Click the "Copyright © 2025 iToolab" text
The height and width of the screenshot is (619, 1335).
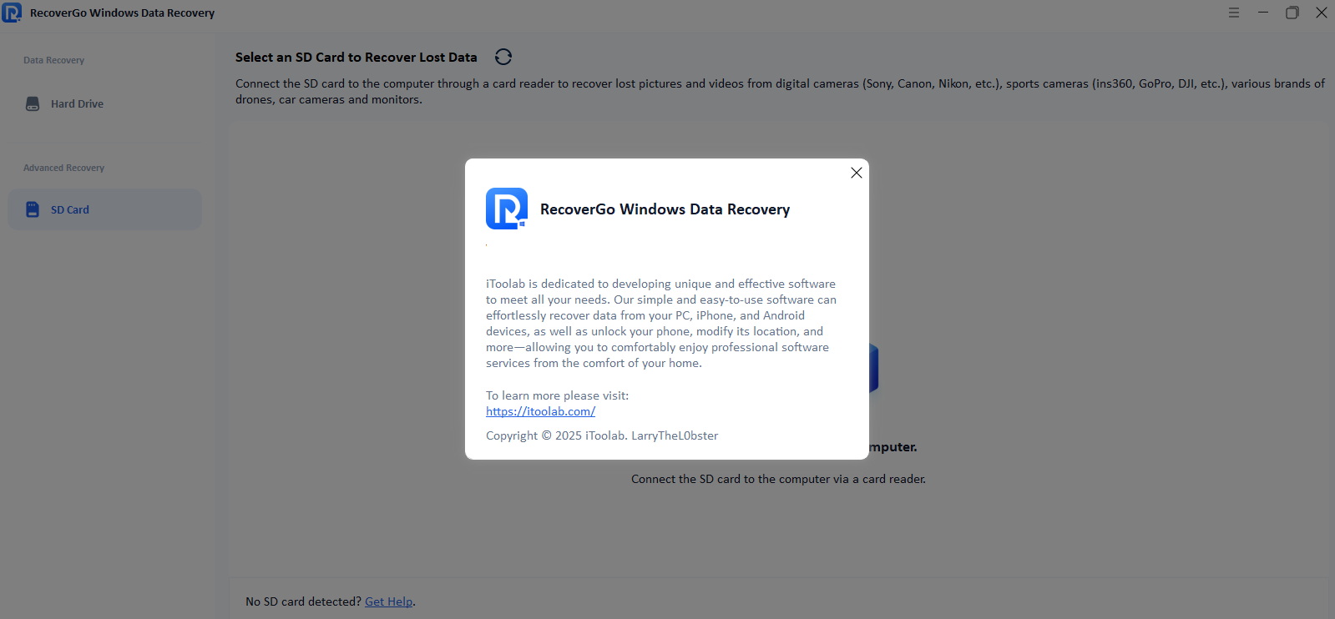[555, 435]
